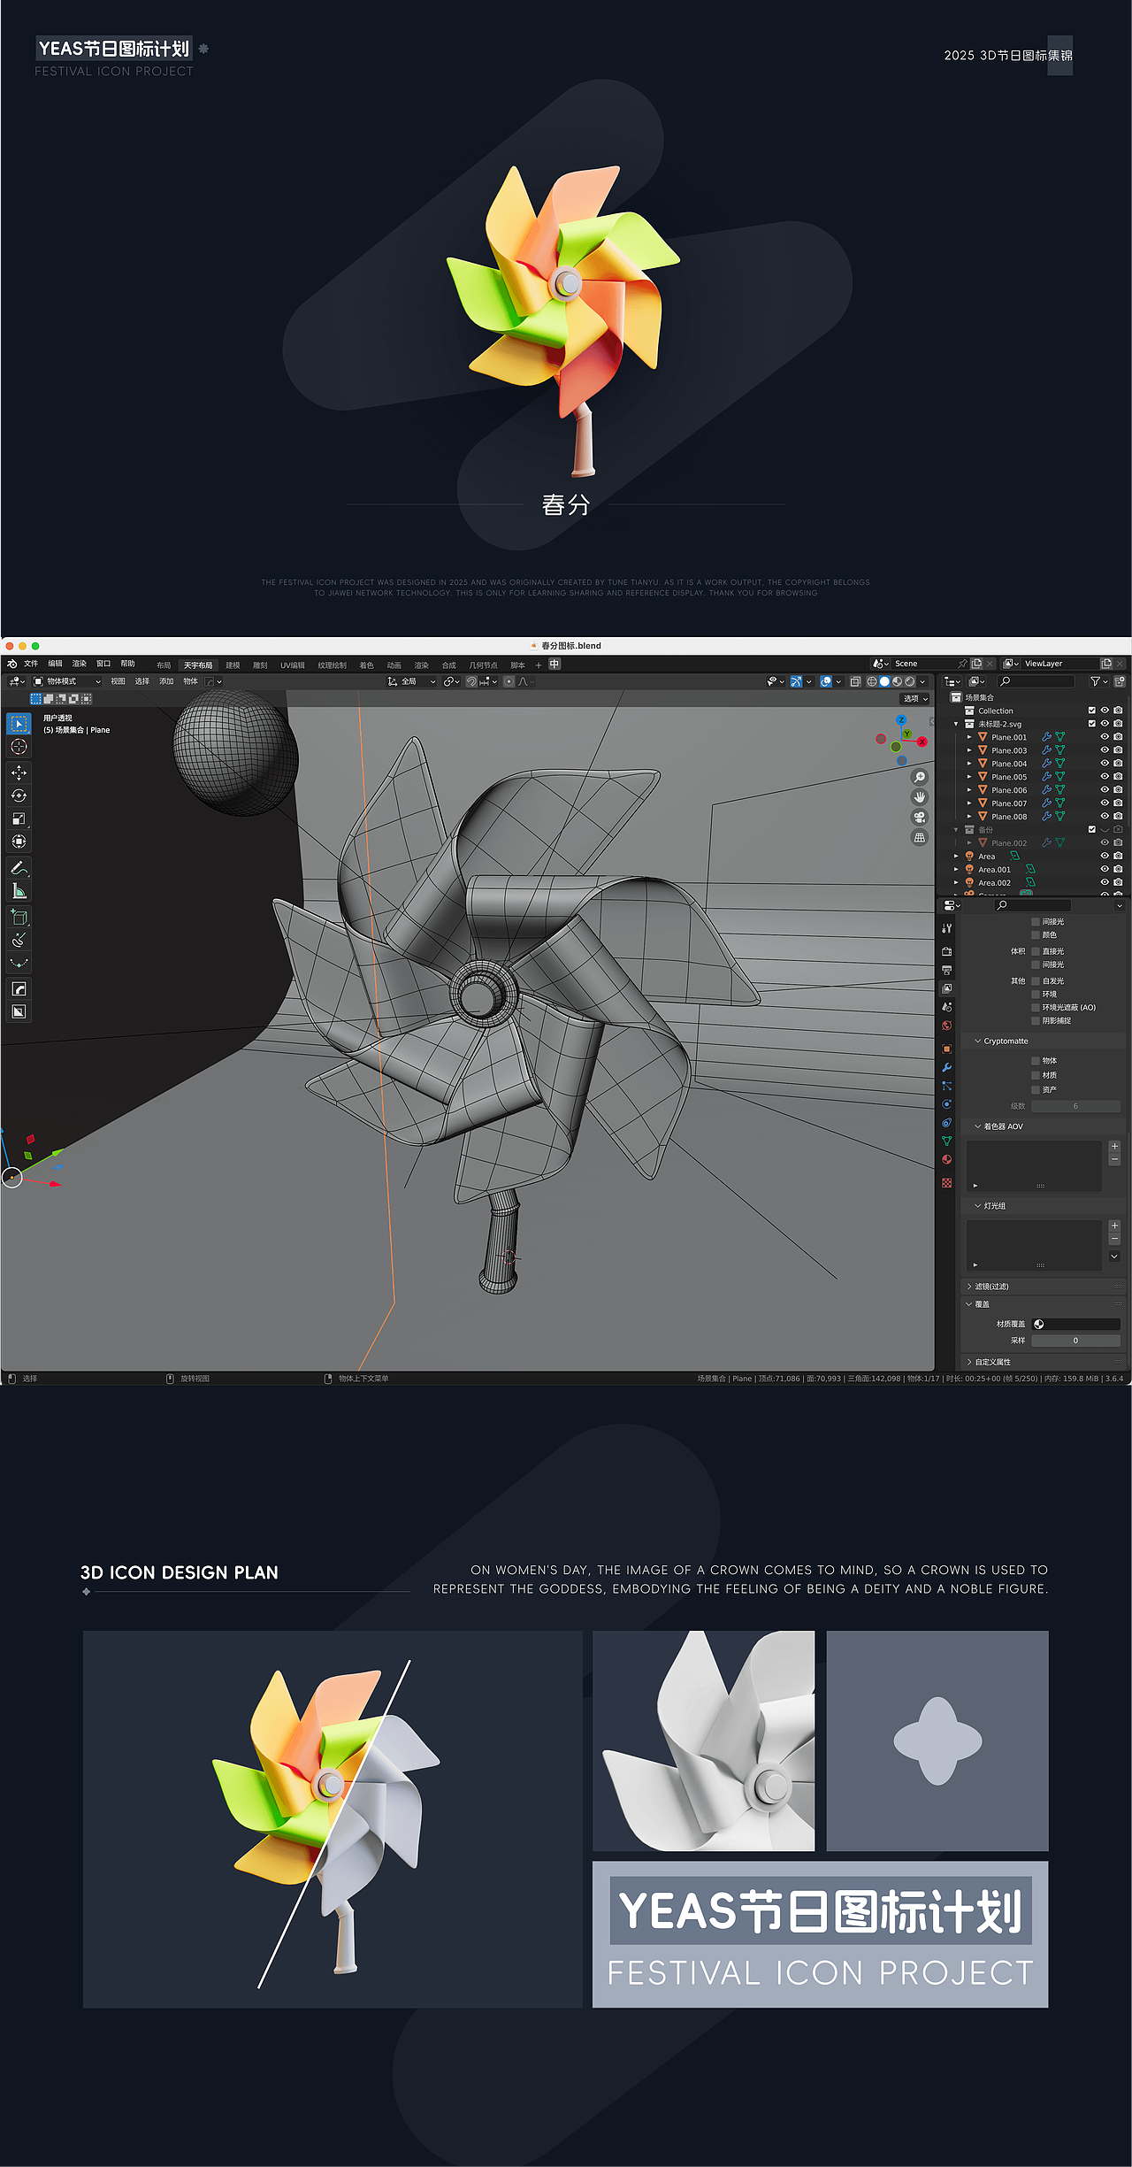This screenshot has height=2167, width=1132.
Task: Open the 窗口 menu
Action: [103, 664]
